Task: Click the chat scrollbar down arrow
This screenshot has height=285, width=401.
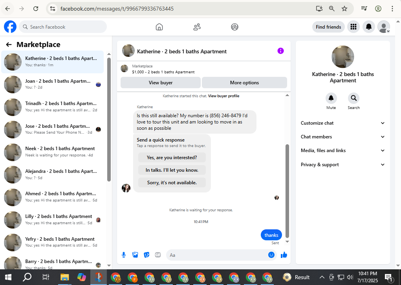Action: pyautogui.click(x=287, y=241)
